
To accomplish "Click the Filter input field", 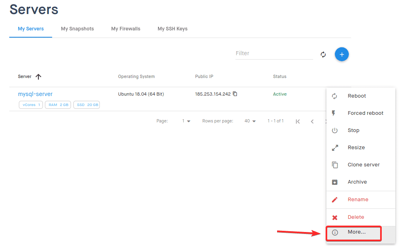I will point(273,53).
